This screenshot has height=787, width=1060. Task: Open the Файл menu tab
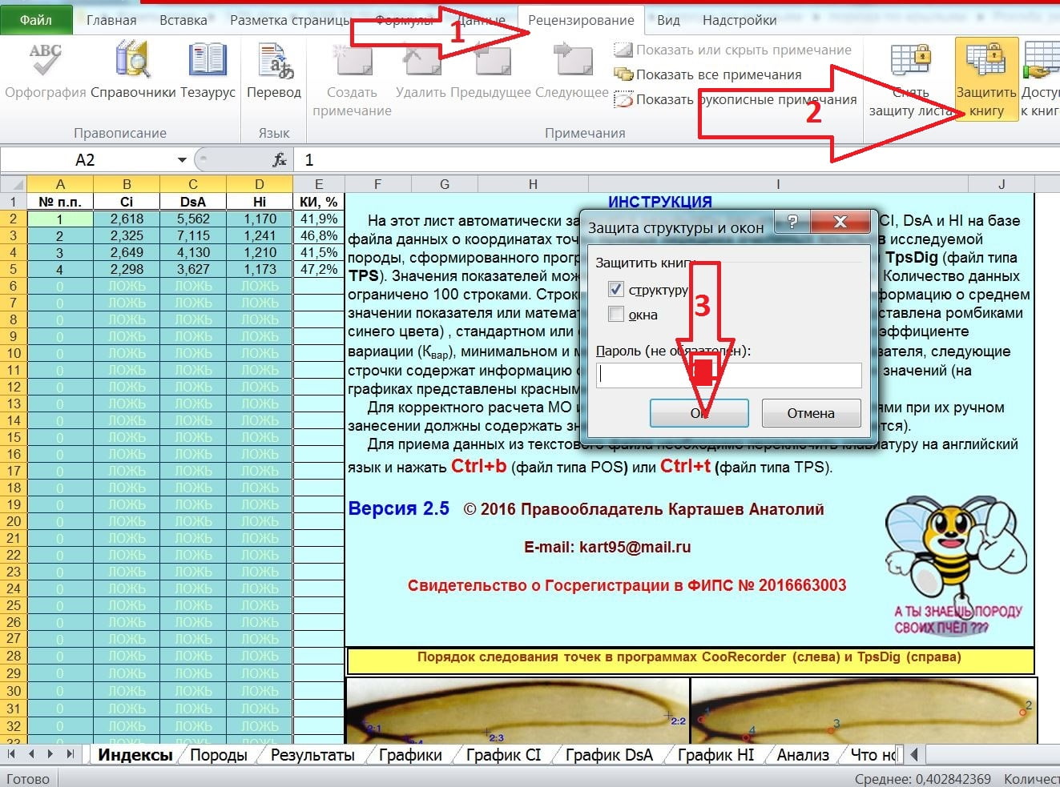pyautogui.click(x=36, y=20)
